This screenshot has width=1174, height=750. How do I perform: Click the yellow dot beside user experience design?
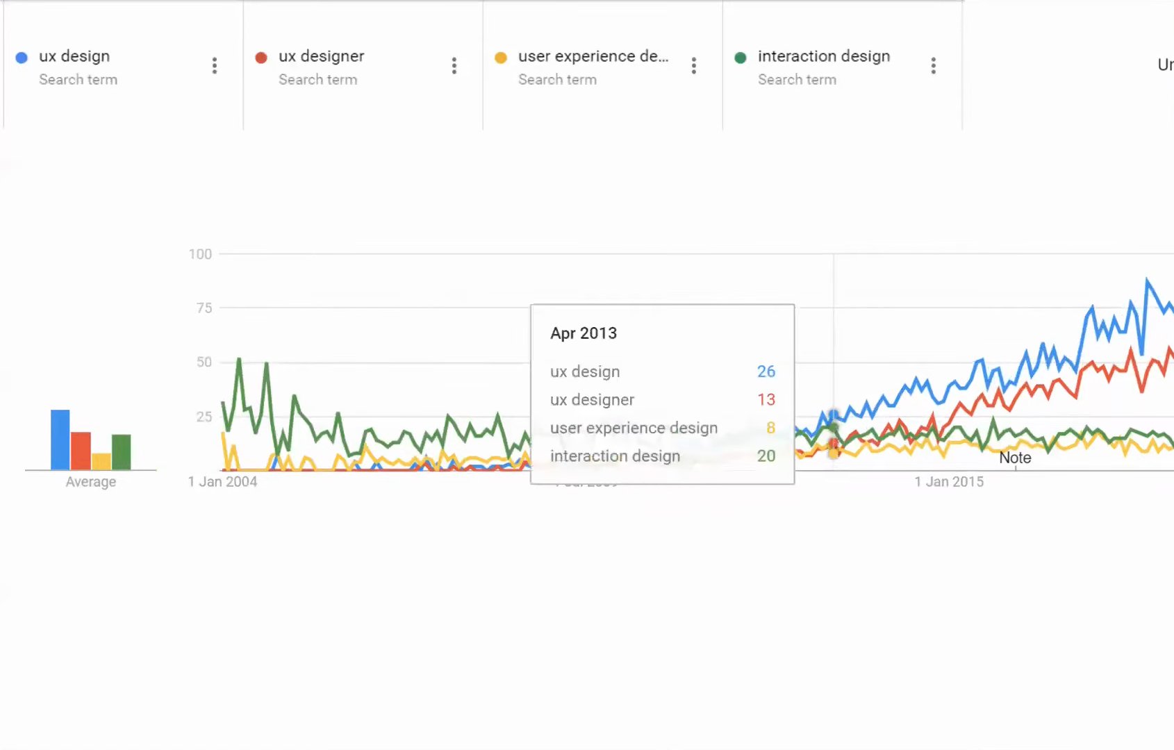tap(501, 58)
